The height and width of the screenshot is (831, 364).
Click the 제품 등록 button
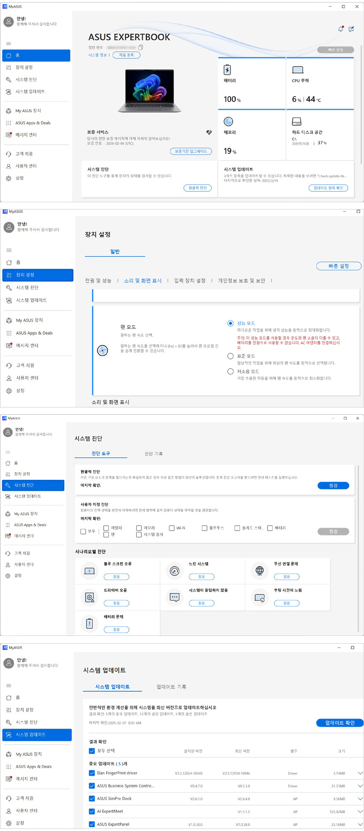[x=126, y=55]
